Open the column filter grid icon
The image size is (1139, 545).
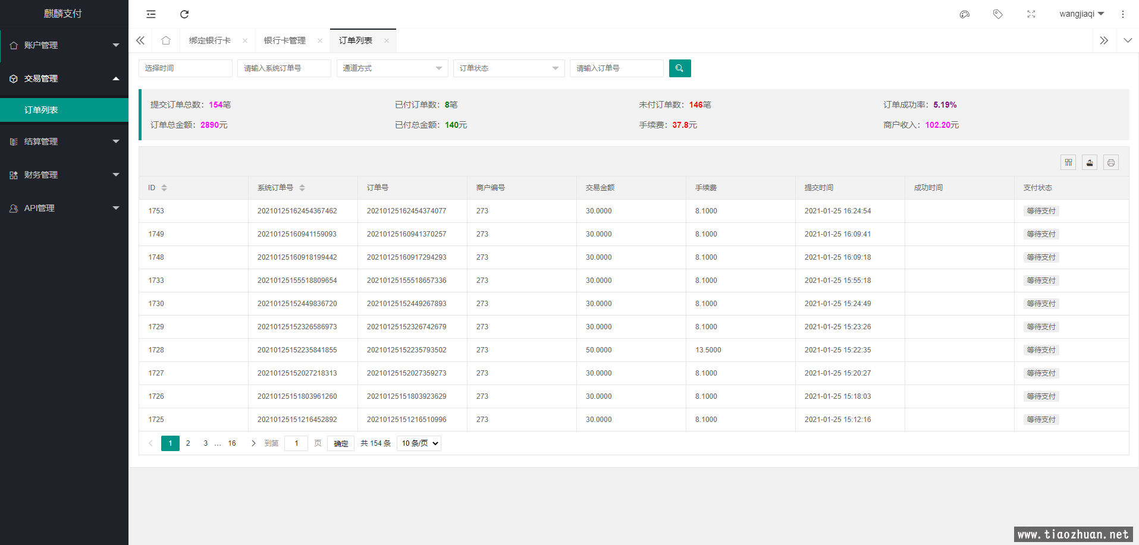tap(1068, 162)
